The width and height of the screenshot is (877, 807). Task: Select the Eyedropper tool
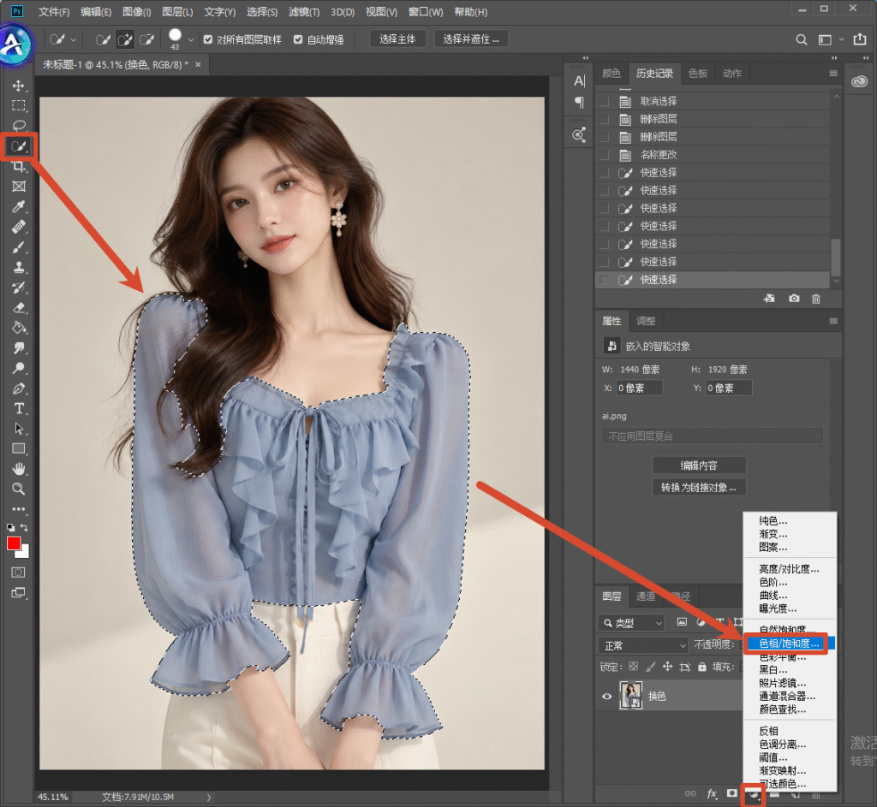19,207
